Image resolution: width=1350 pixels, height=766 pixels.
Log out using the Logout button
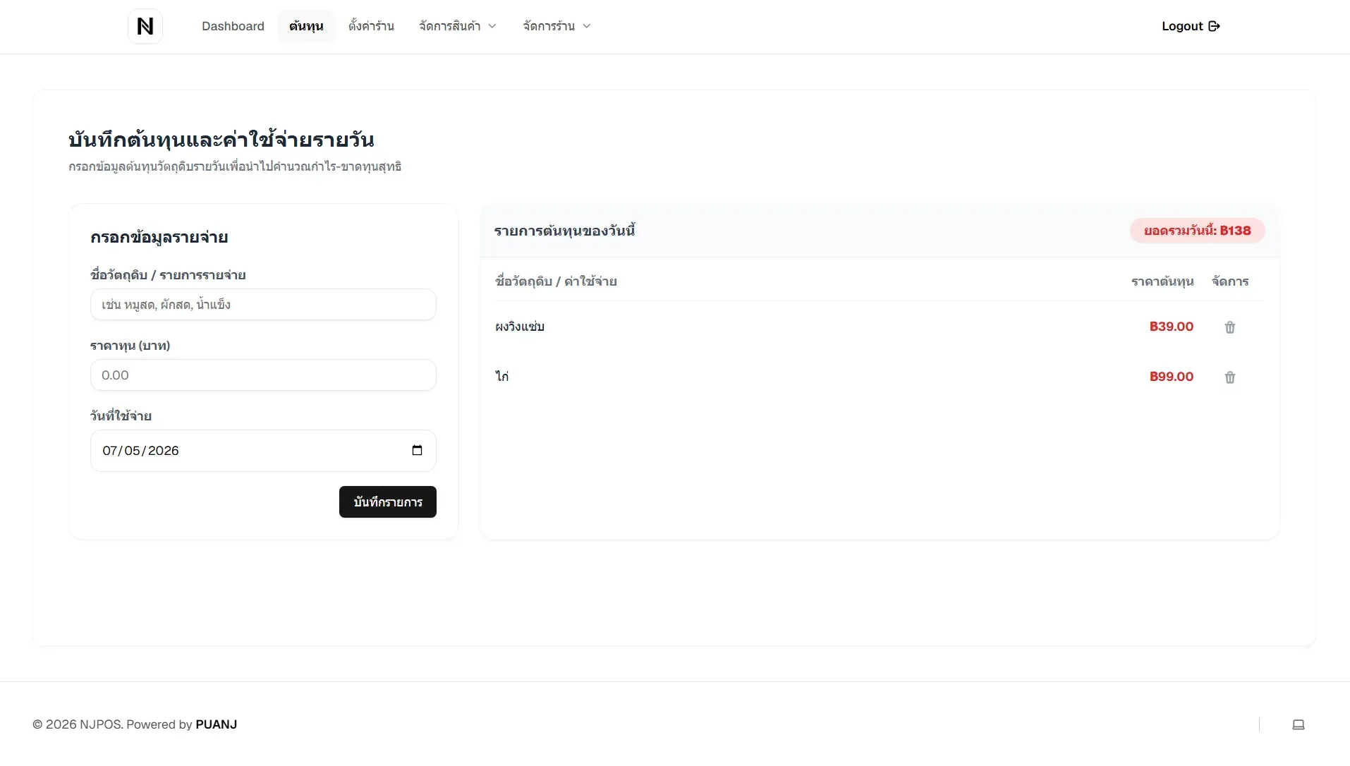(x=1191, y=26)
